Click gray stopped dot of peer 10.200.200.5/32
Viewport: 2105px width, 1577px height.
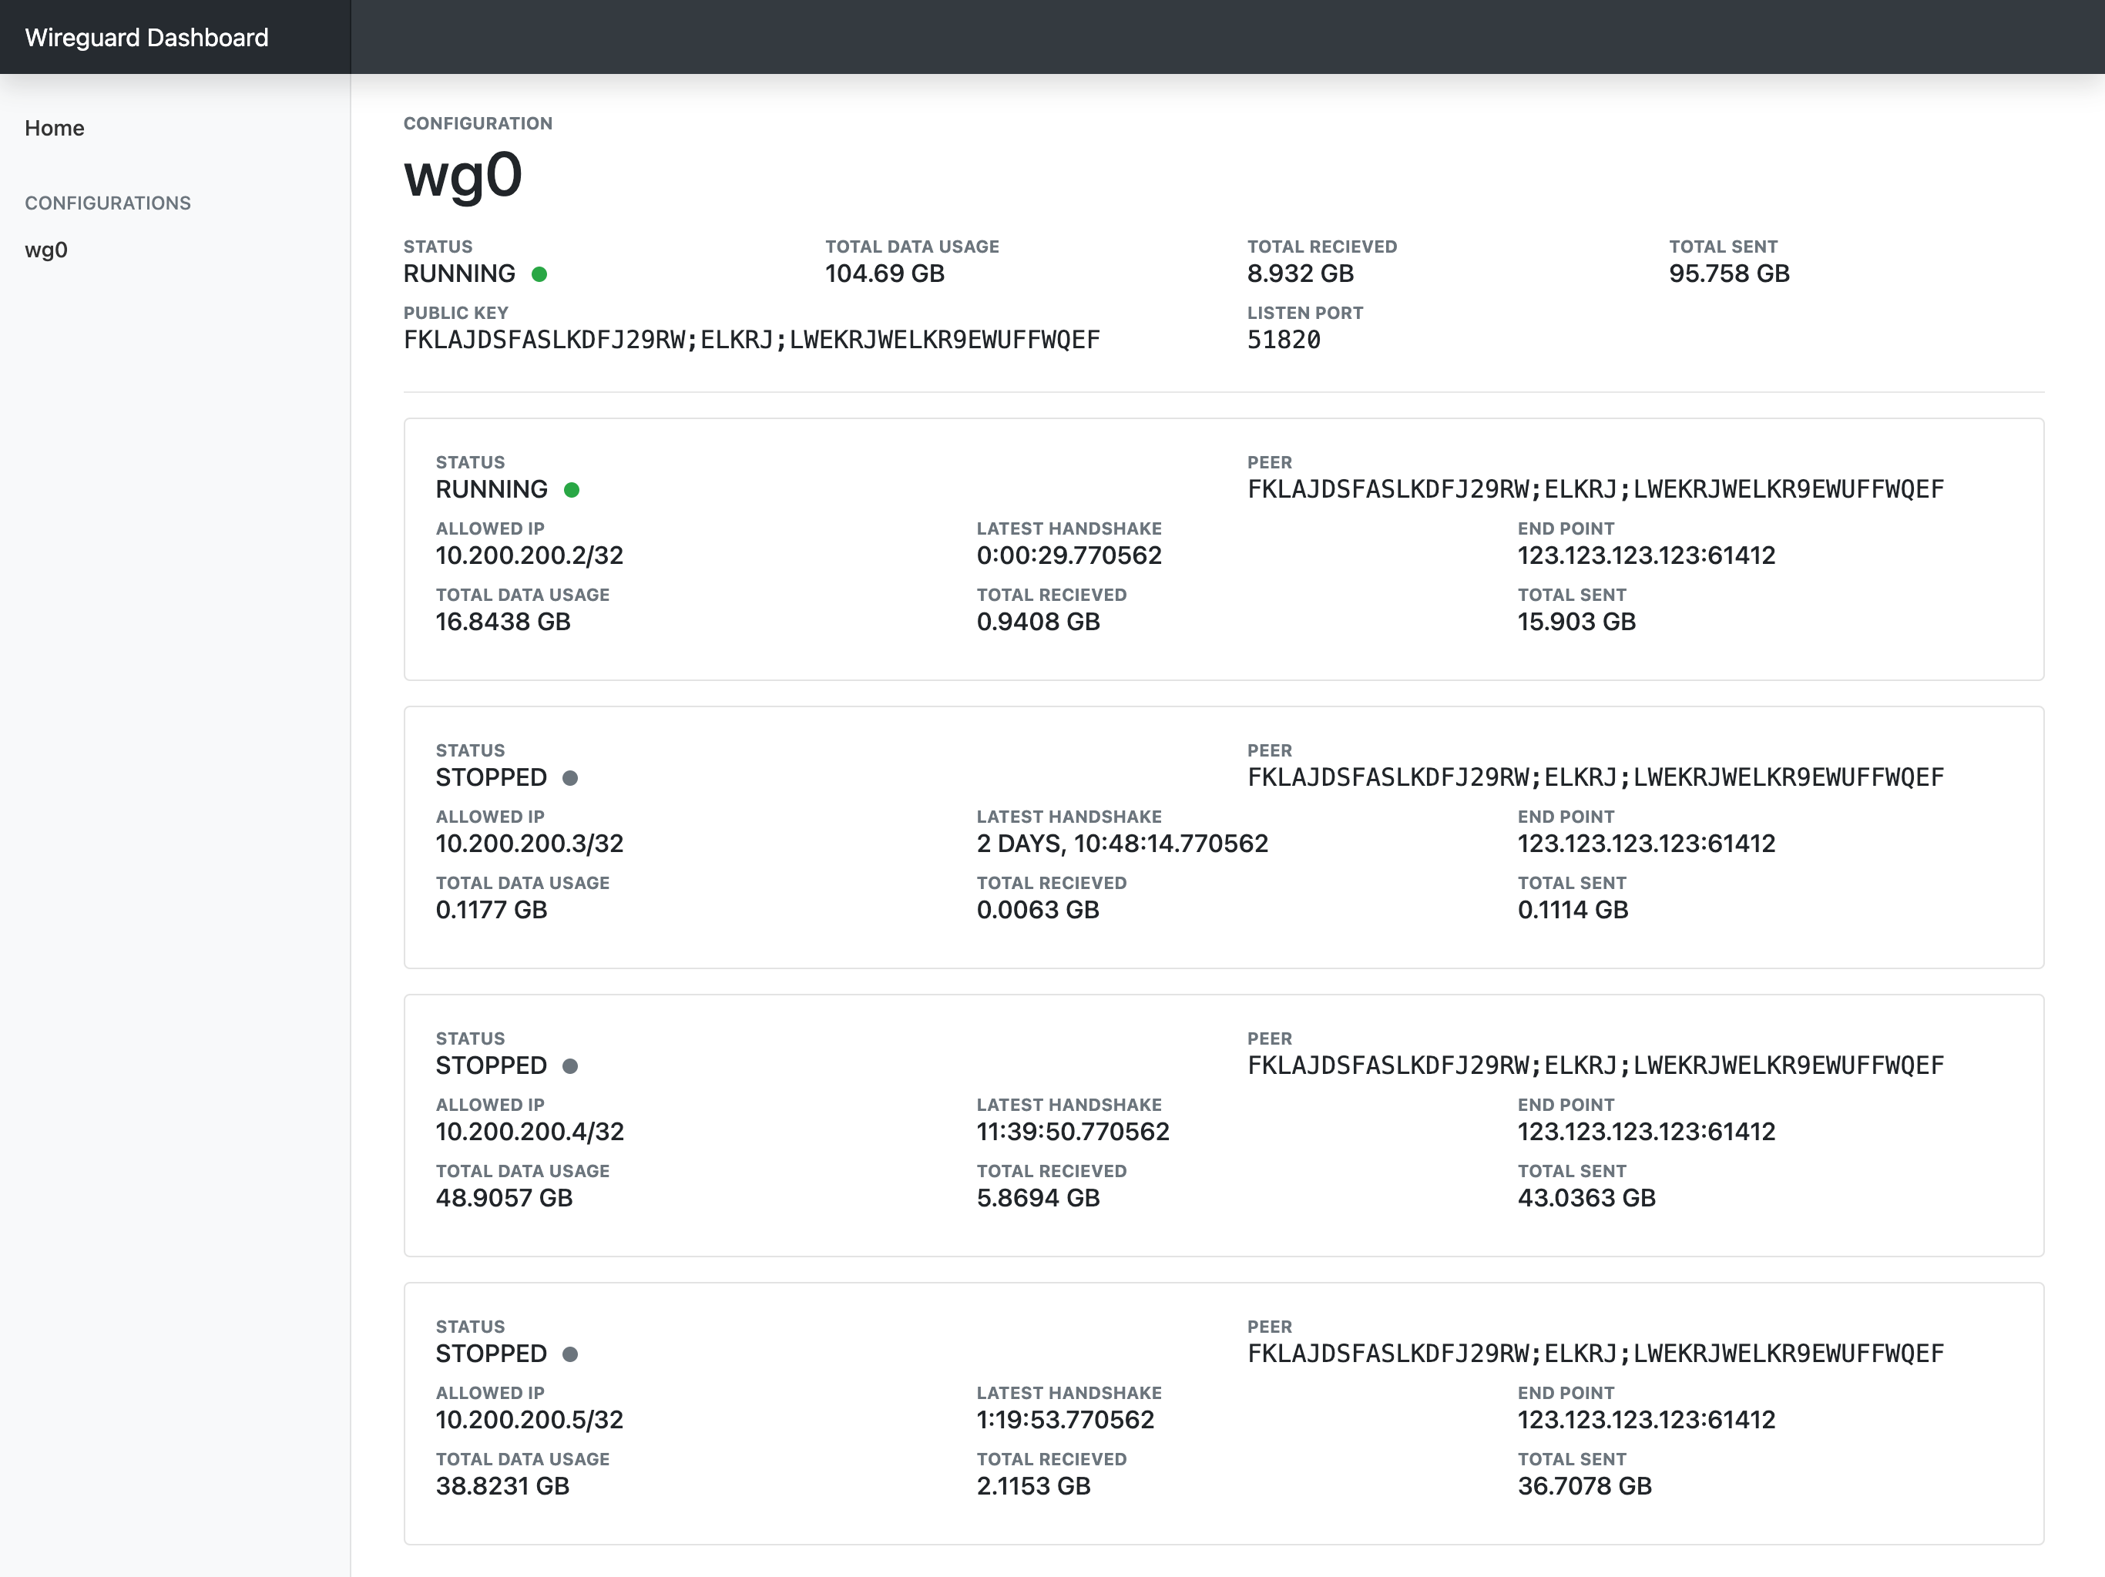570,1354
